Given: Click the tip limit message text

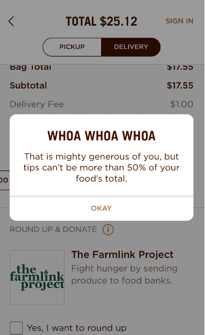Looking at the screenshot, I should click(102, 167).
